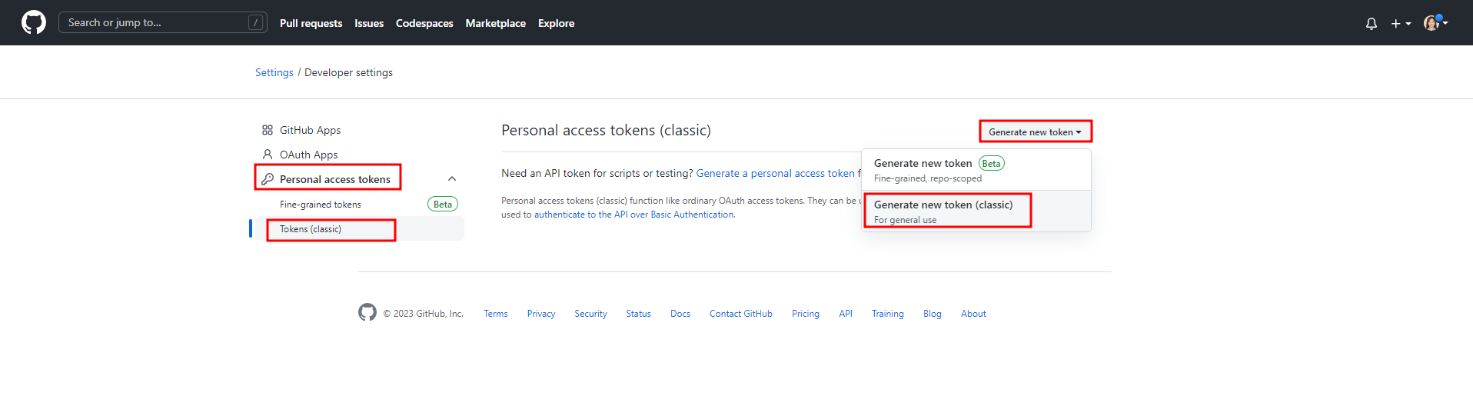Open Marketplace in top navigation
Image resolution: width=1473 pixels, height=416 pixels.
495,23
